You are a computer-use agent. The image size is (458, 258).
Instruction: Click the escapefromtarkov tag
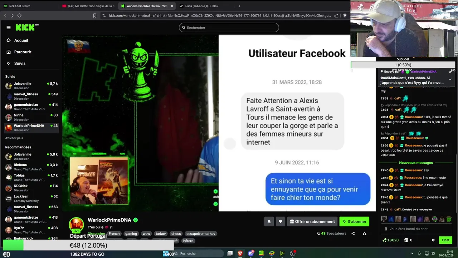(201, 234)
